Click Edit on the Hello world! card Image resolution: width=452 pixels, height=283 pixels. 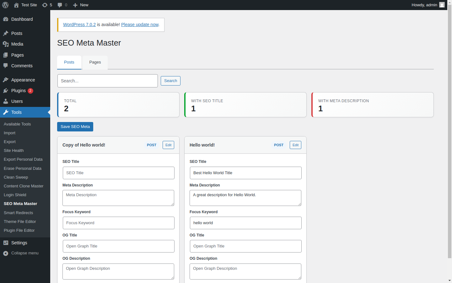[295, 145]
